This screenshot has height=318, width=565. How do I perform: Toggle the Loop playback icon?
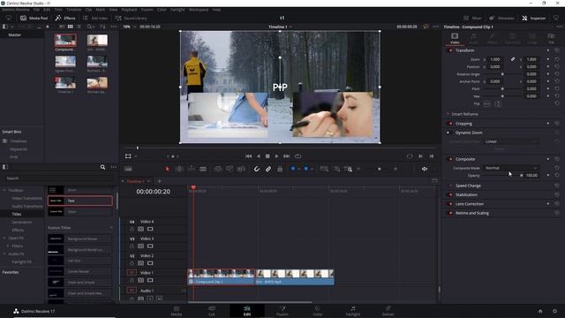[x=298, y=156]
